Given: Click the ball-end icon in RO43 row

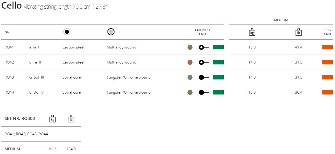Looking at the screenshot, I should click(x=204, y=77).
